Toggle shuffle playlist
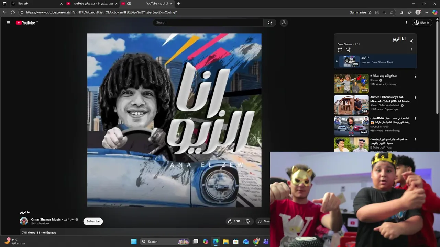Screen dimensions: 440x247 pos(348,50)
